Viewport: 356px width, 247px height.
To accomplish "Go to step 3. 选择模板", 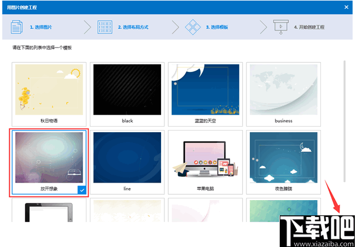I will 217,27.
